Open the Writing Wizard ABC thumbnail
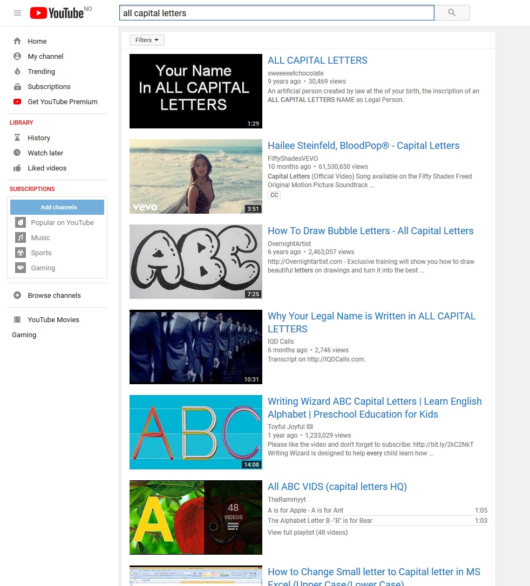The height and width of the screenshot is (586, 530). [196, 432]
